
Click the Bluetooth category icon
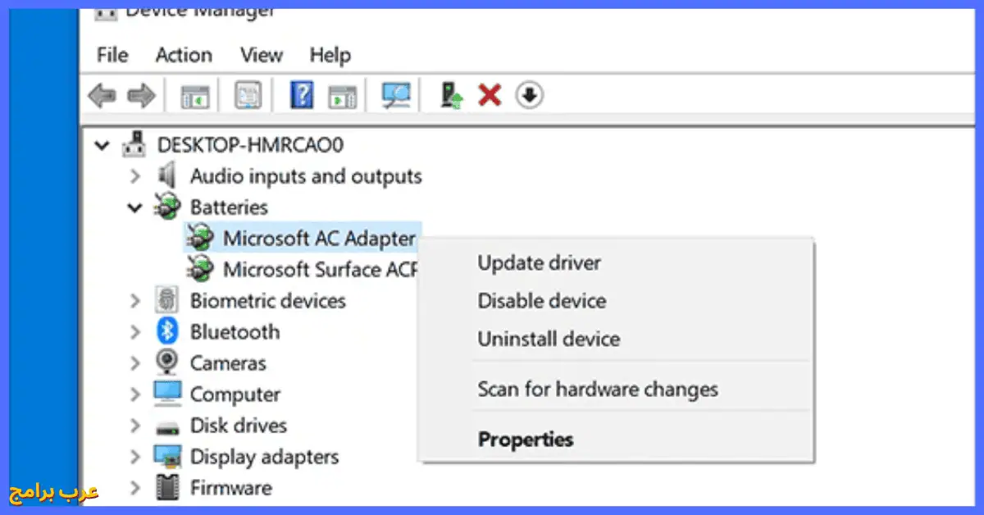[x=167, y=331]
